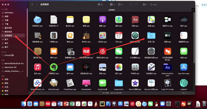Viewport: 207px width, 109px height.
Task: Select the 视频.app Apple TV icon
Action: click(168, 36)
